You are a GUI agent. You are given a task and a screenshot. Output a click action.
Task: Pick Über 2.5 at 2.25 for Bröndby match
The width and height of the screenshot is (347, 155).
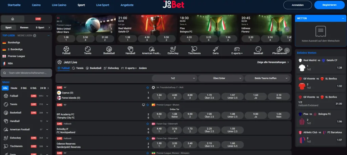(x=209, y=130)
